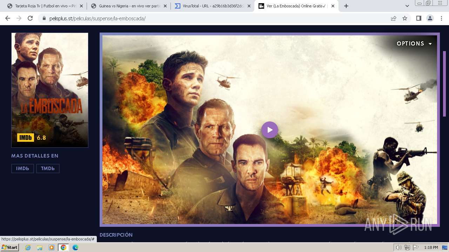Click the page vertical scrollbar
The width and height of the screenshot is (449, 252).
click(444, 83)
